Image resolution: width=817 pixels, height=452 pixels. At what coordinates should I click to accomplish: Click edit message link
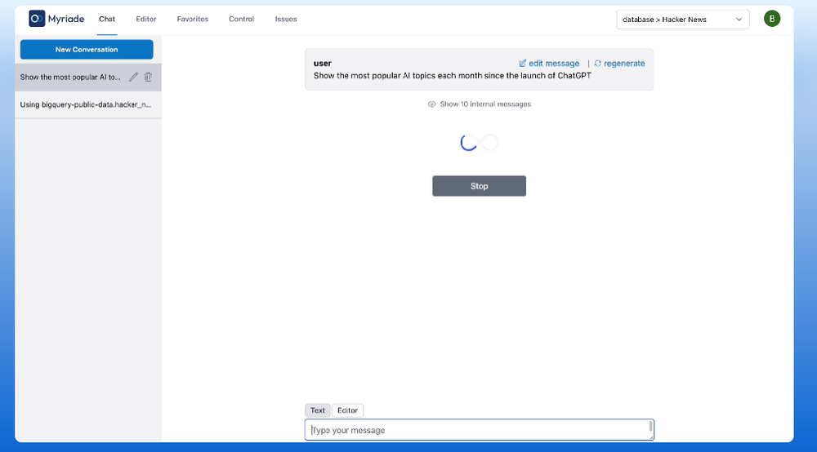[x=549, y=64]
